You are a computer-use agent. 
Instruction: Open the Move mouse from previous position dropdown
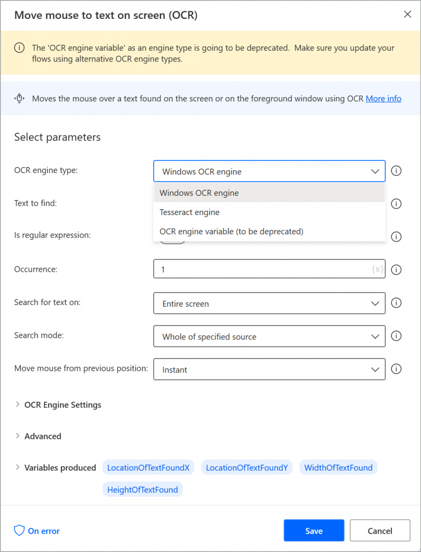[x=270, y=369]
